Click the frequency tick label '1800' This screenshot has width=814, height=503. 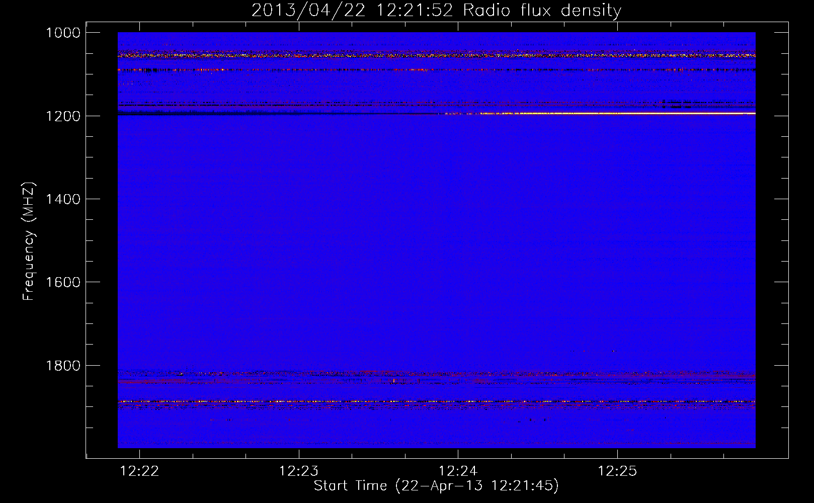pos(63,366)
